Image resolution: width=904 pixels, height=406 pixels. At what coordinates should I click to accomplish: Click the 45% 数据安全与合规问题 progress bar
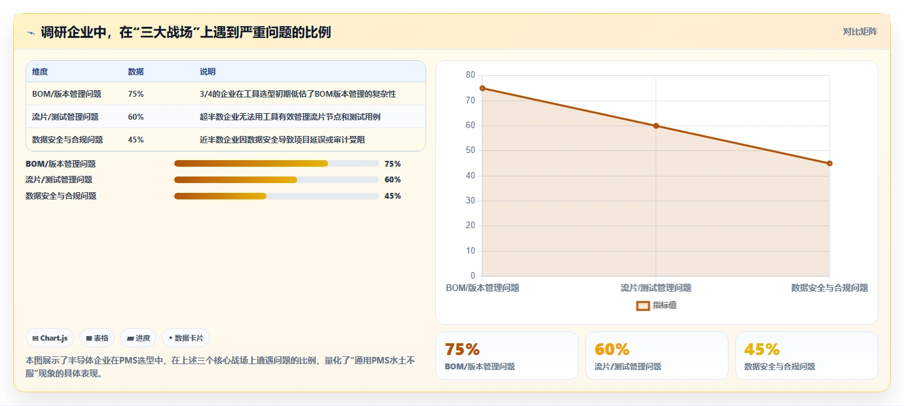click(x=276, y=196)
